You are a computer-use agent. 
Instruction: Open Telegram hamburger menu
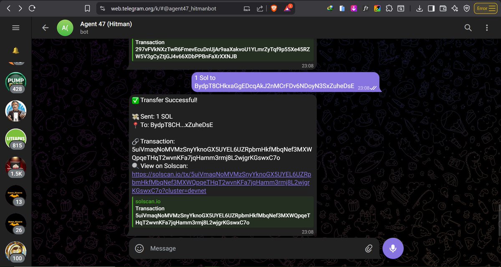[16, 28]
